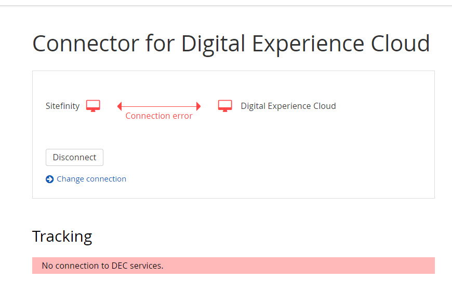Click the Digital Experience Cloud label next to monitor
The width and height of the screenshot is (452, 306).
pos(288,106)
